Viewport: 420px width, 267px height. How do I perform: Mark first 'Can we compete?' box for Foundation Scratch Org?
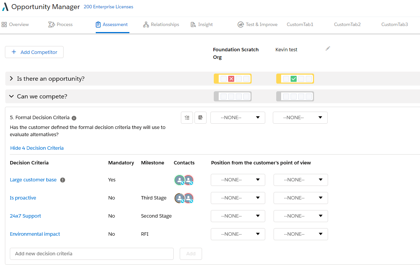[x=224, y=97]
